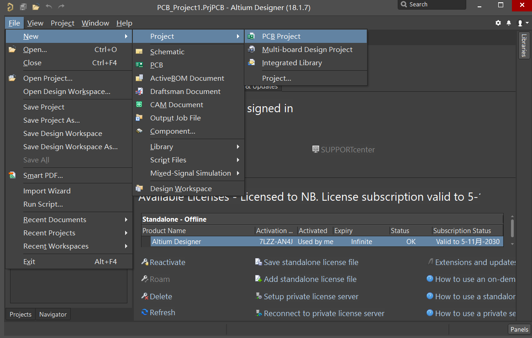Image resolution: width=532 pixels, height=338 pixels.
Task: Click the Output Job File icon
Action: [139, 118]
